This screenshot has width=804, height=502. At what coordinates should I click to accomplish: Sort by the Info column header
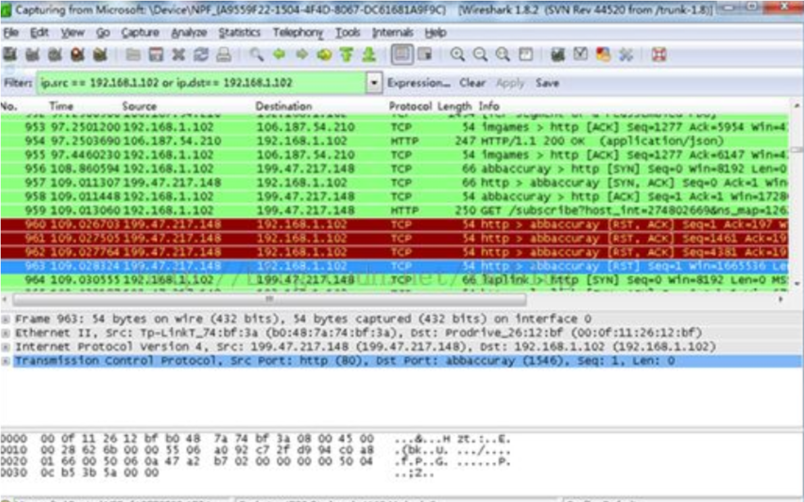coord(489,106)
